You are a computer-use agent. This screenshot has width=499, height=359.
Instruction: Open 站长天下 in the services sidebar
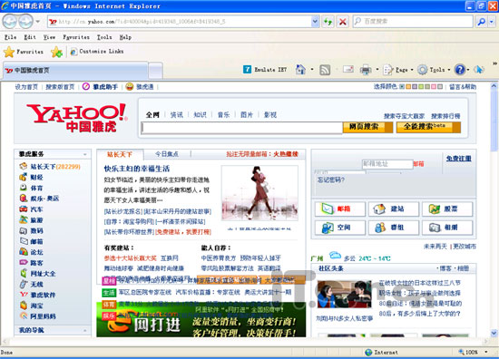coord(50,166)
